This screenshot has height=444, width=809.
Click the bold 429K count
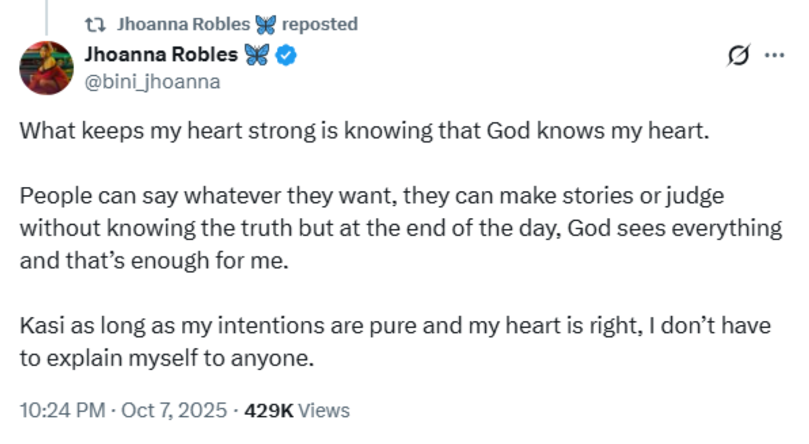(x=268, y=410)
